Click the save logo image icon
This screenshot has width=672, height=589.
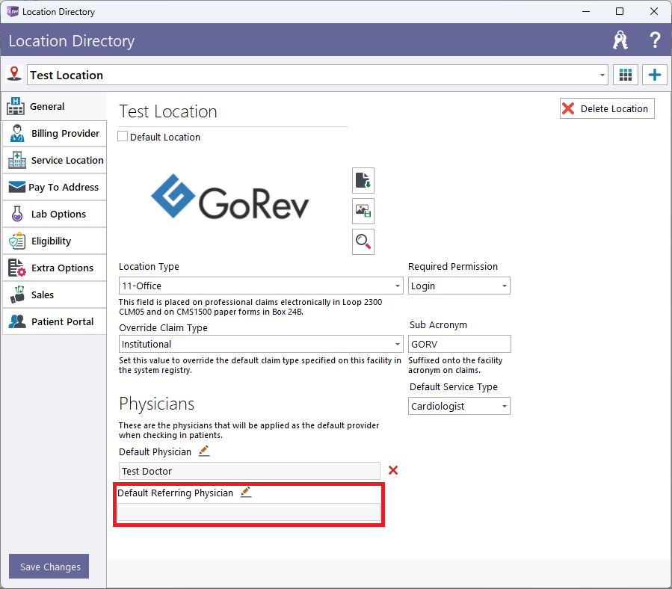[363, 211]
